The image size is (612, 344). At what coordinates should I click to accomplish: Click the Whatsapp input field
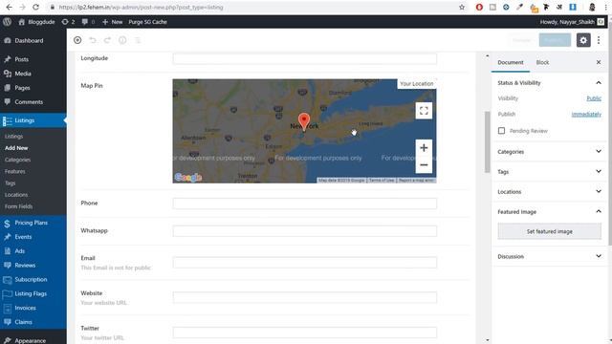(x=304, y=231)
